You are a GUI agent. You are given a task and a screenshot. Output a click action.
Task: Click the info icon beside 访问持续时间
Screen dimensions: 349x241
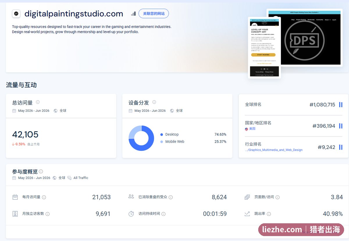click(163, 214)
